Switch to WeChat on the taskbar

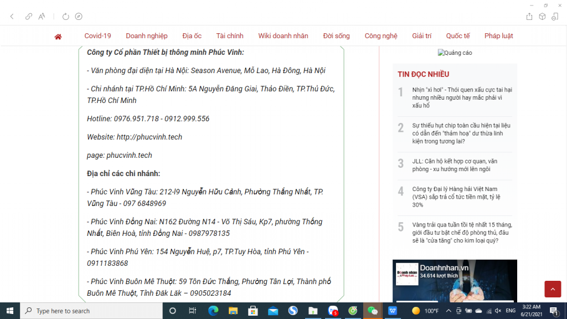(x=373, y=311)
